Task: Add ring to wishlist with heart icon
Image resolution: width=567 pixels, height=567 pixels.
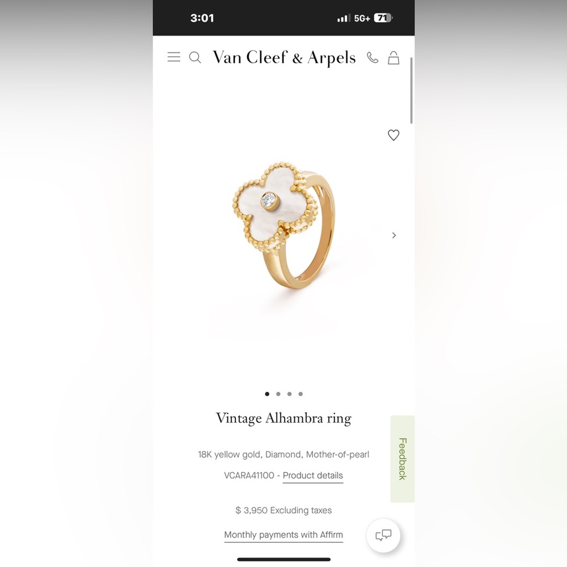Action: 393,135
